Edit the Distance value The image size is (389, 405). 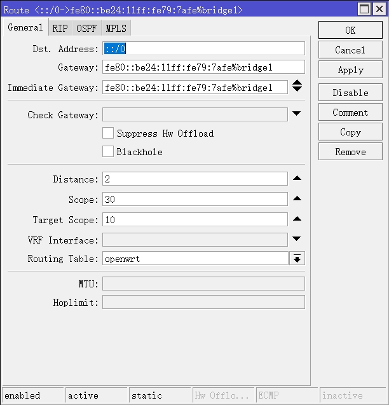point(195,179)
